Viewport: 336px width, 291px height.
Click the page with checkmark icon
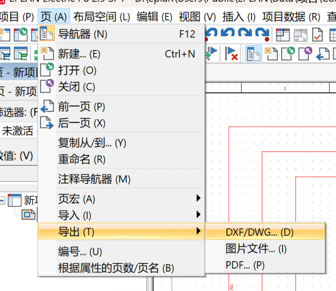point(317,34)
